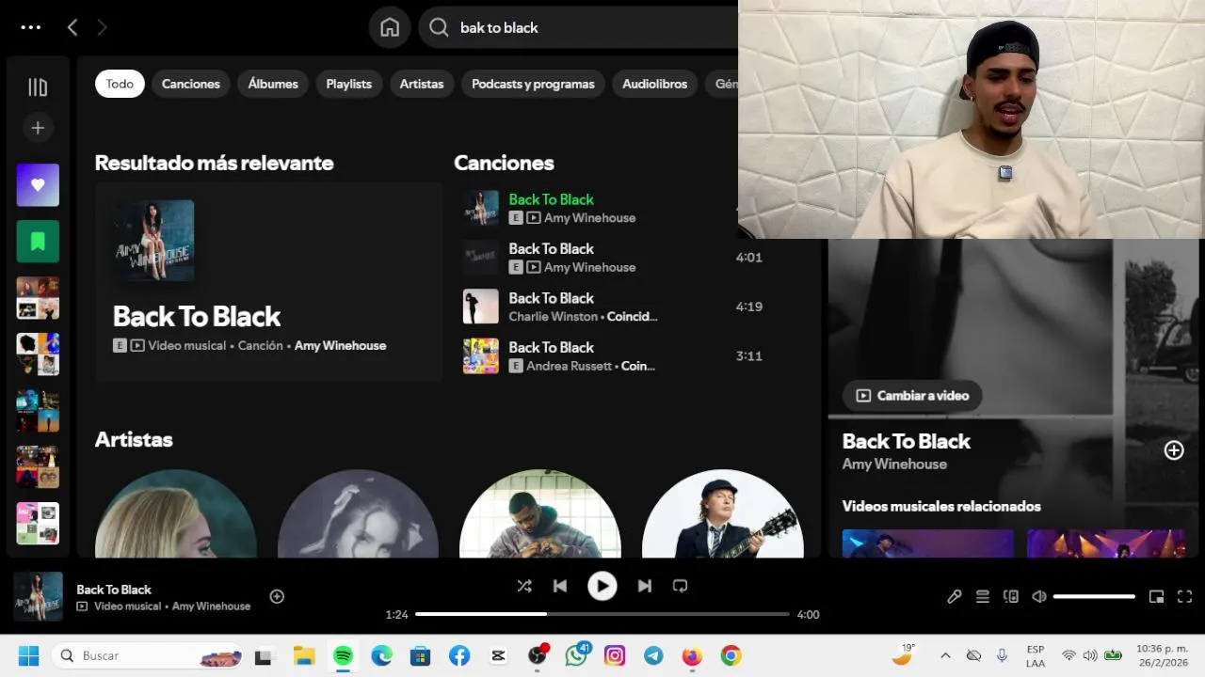Open Windows Start menu
The height and width of the screenshot is (677, 1205).
28,655
